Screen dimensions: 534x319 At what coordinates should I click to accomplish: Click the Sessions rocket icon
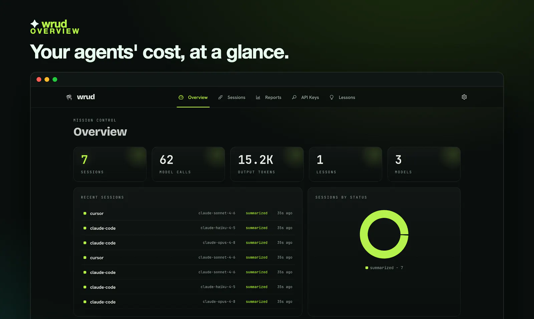point(221,97)
